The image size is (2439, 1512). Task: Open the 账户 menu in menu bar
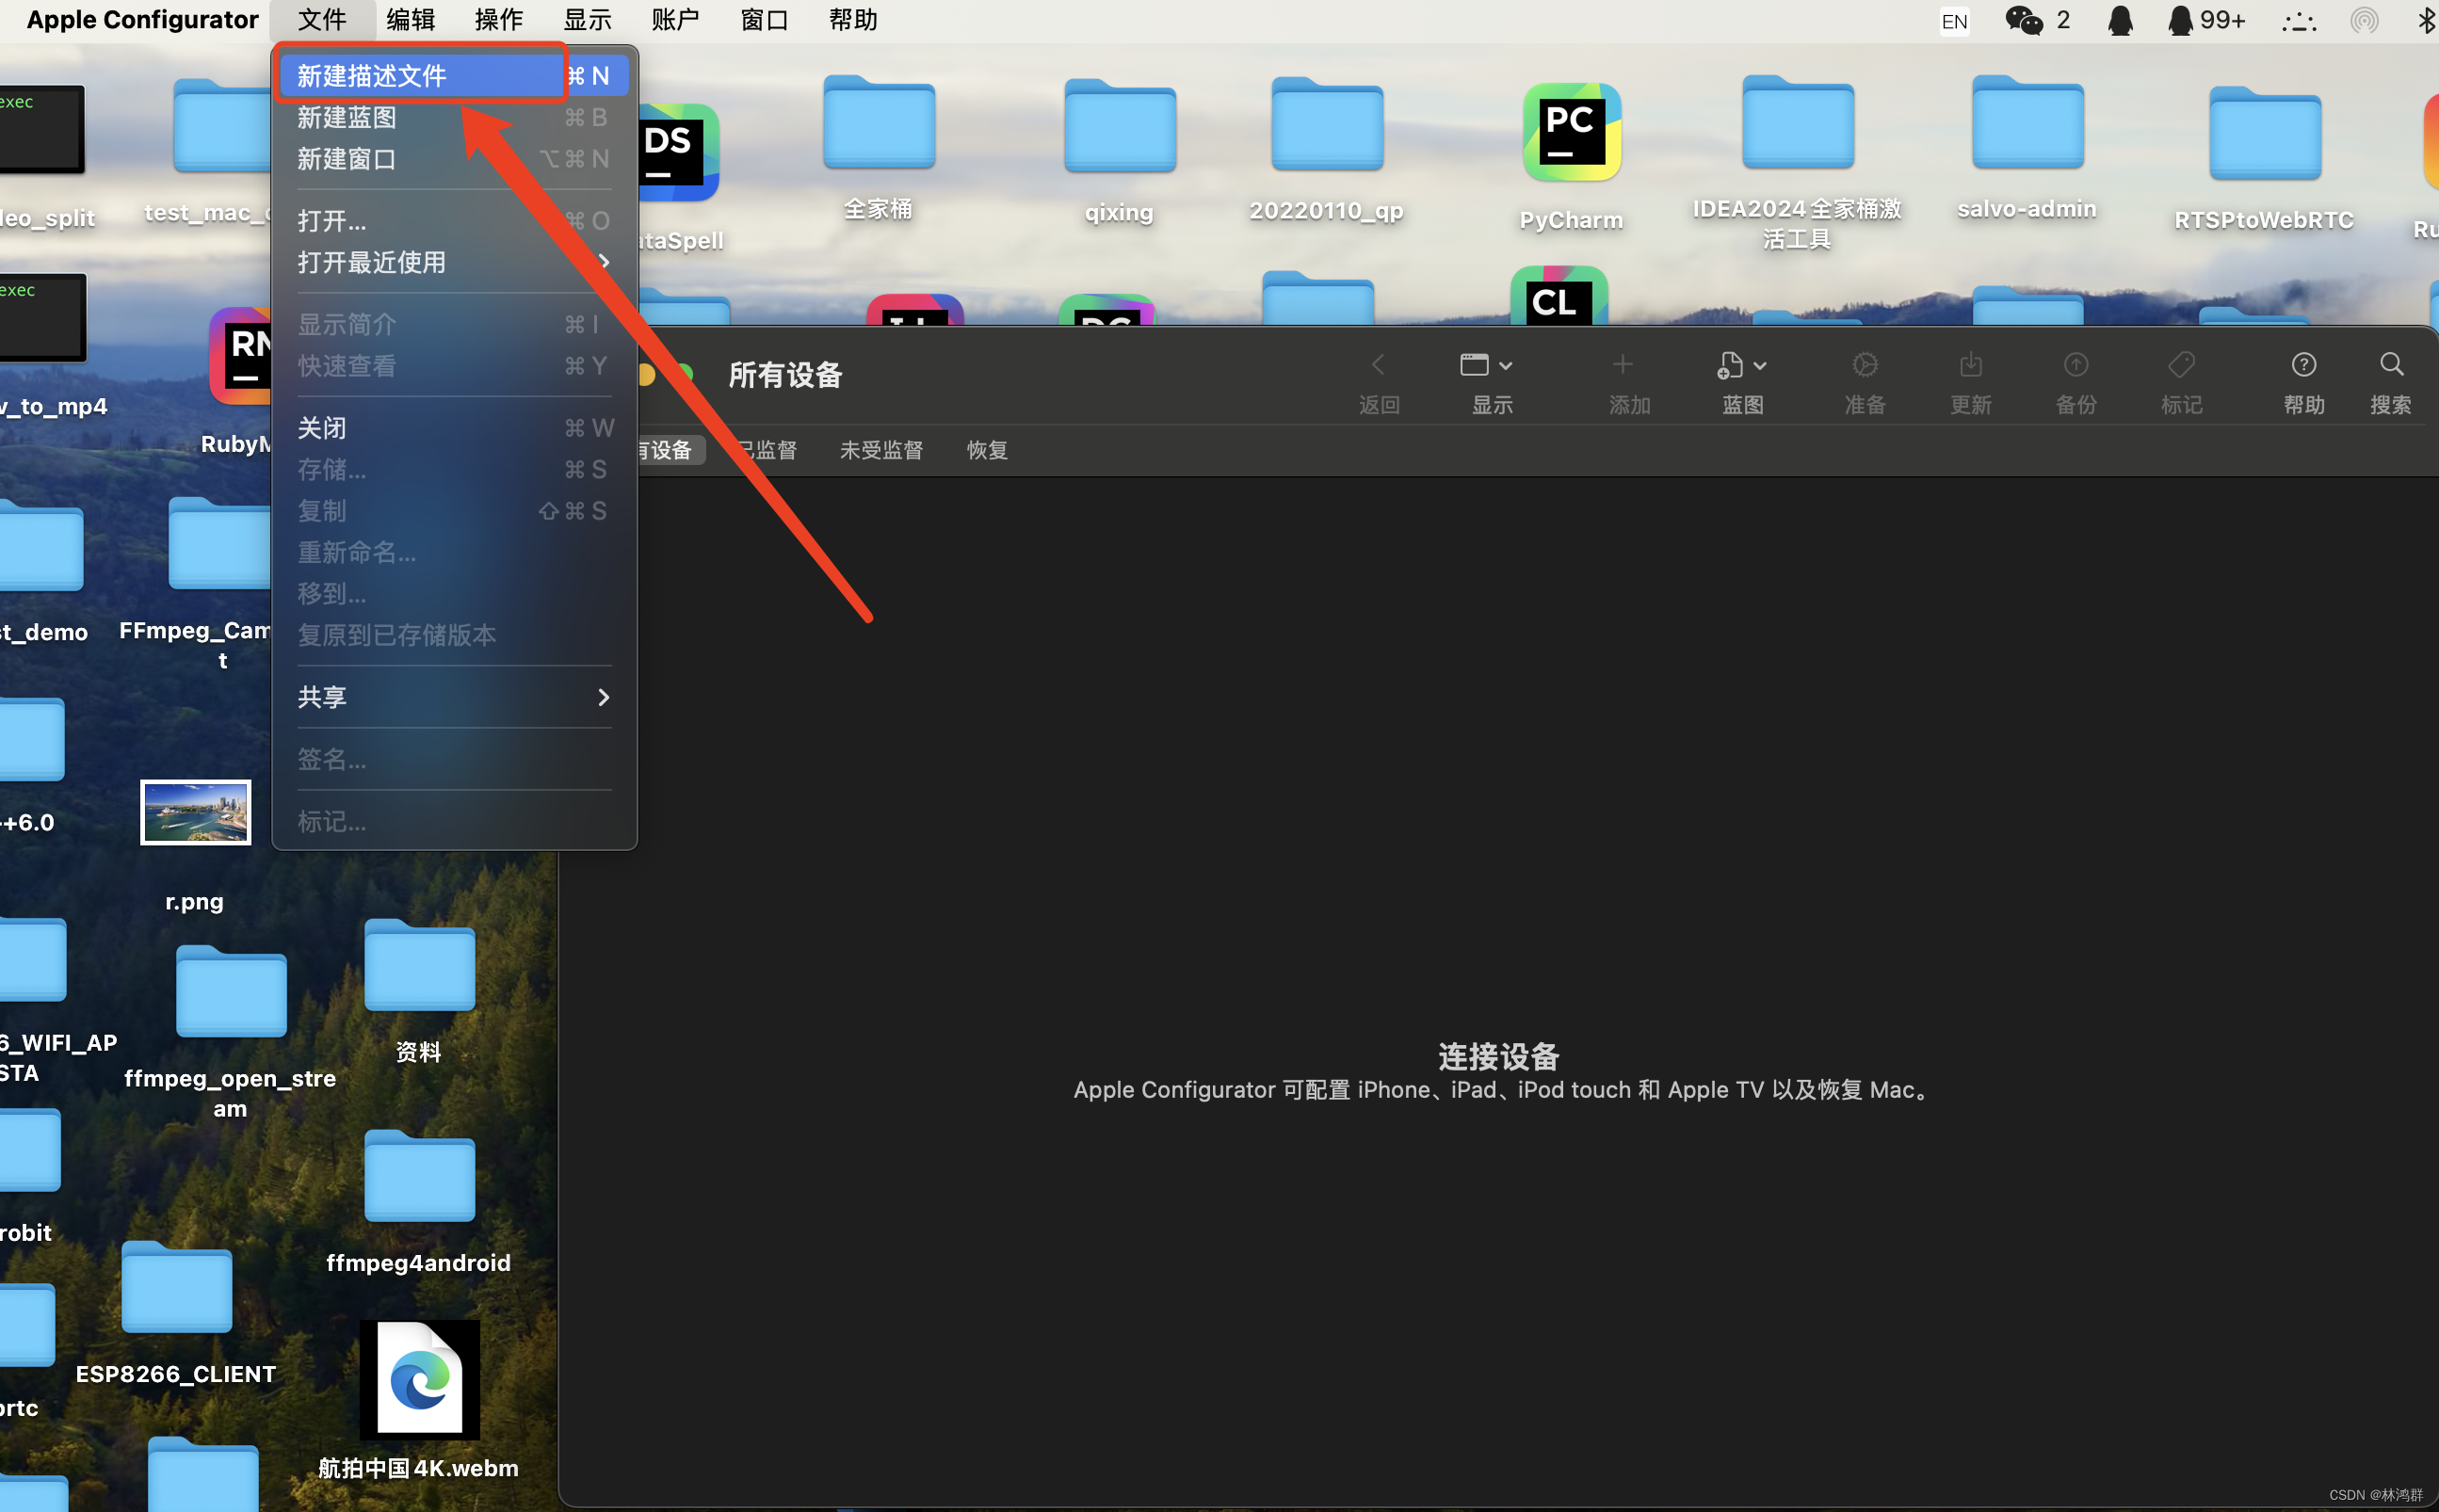pos(675,20)
